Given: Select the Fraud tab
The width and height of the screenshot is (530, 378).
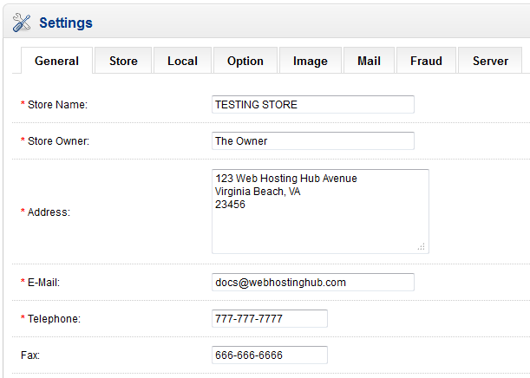Looking at the screenshot, I should click(x=426, y=61).
